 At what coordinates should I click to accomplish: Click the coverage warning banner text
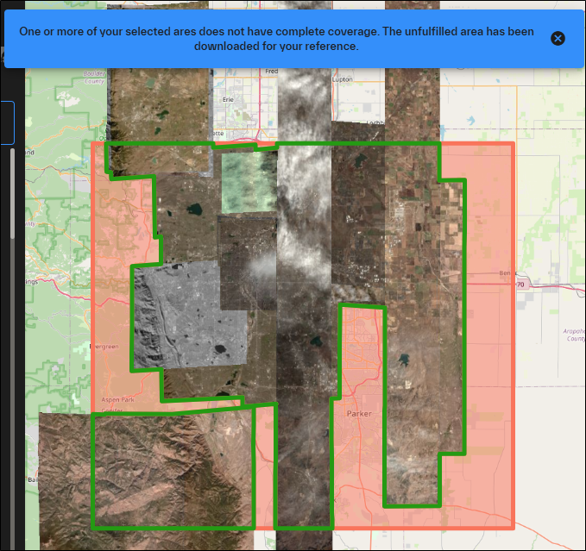click(x=276, y=38)
